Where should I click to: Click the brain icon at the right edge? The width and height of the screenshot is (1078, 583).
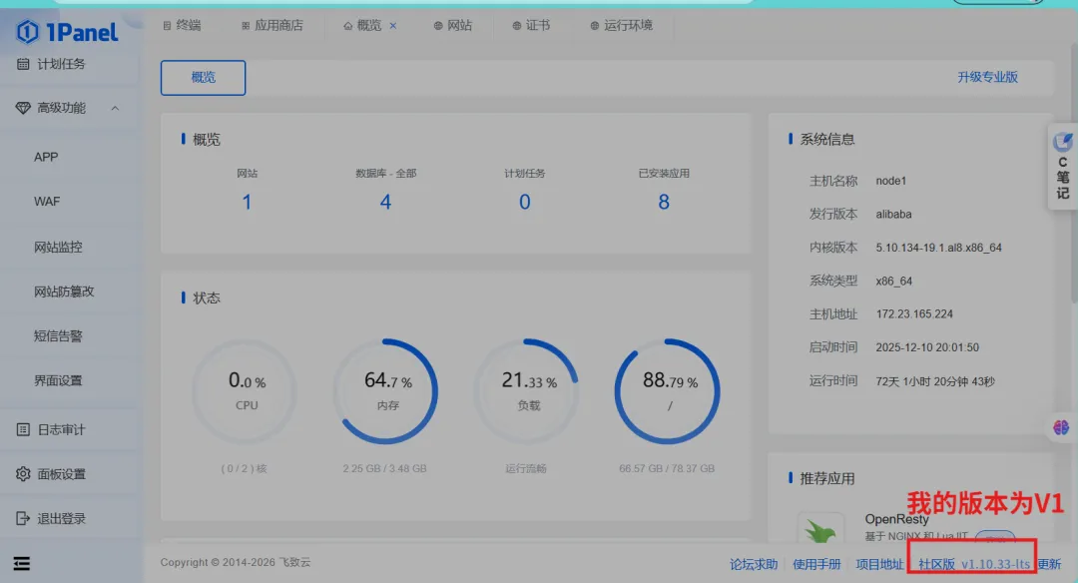point(1059,428)
